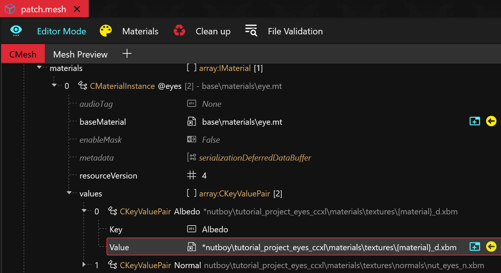Switch to the Mesh Preview tab
The height and width of the screenshot is (273, 501).
pos(80,55)
